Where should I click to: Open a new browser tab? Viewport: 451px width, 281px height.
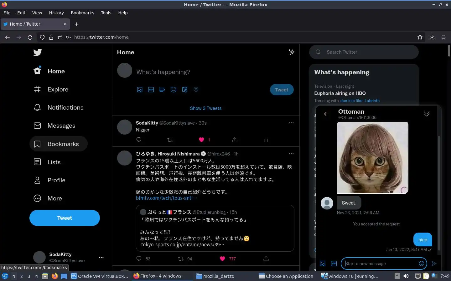(x=76, y=24)
